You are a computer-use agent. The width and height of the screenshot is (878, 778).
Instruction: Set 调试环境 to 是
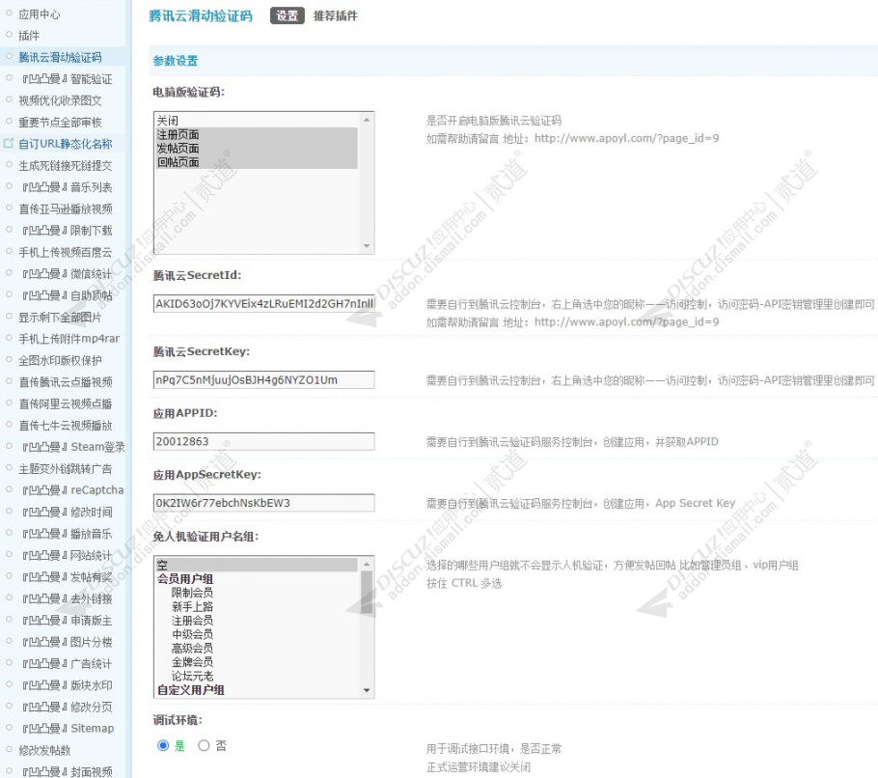pos(163,745)
